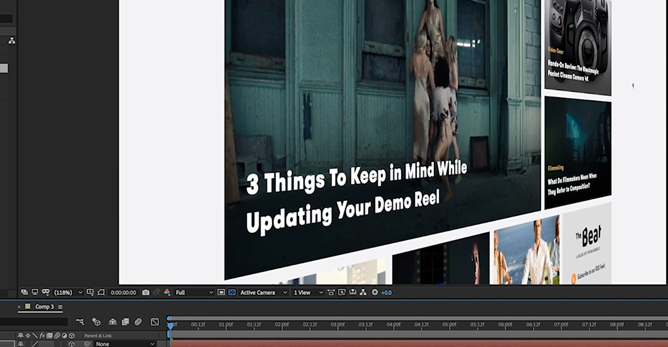The height and width of the screenshot is (347, 668).
Task: Open grid and guide options
Action: [90, 292]
